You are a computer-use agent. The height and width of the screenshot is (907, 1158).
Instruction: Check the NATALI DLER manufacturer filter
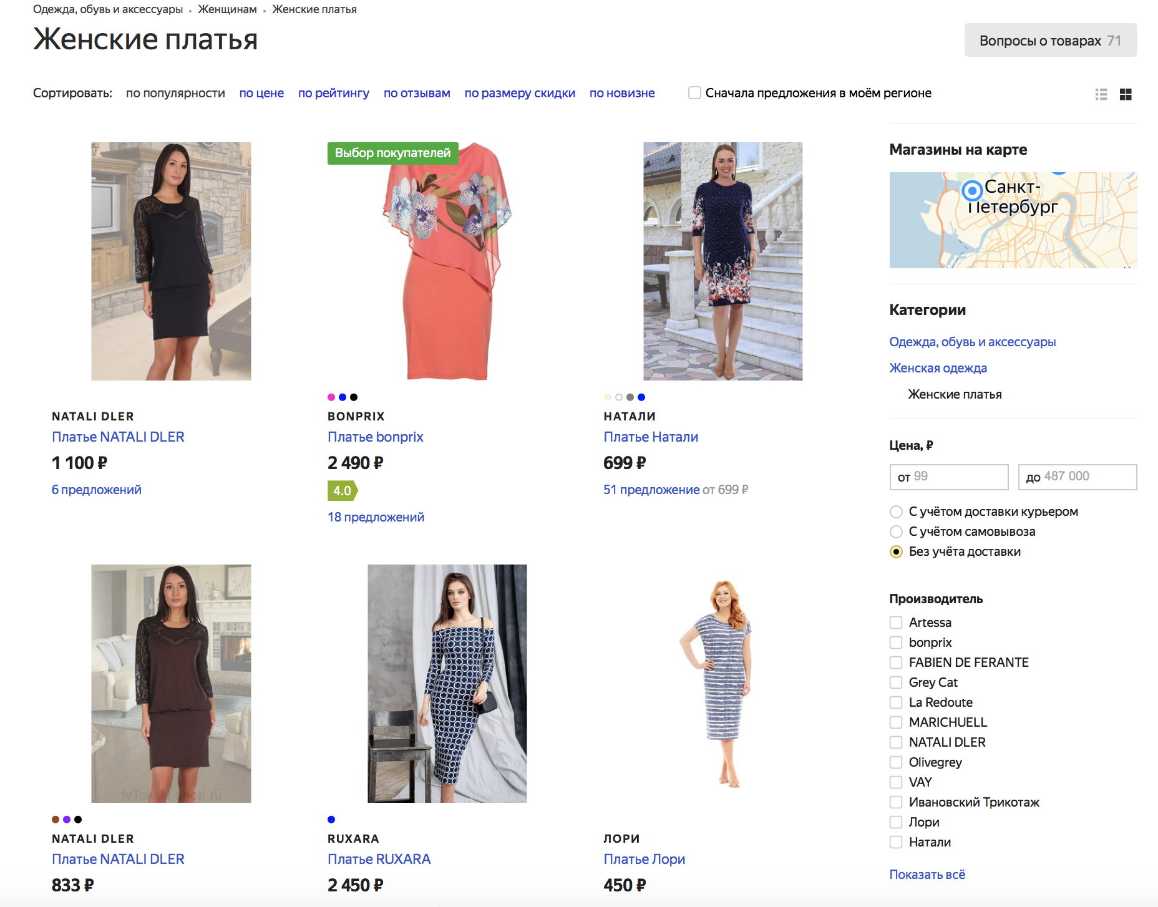tap(896, 742)
